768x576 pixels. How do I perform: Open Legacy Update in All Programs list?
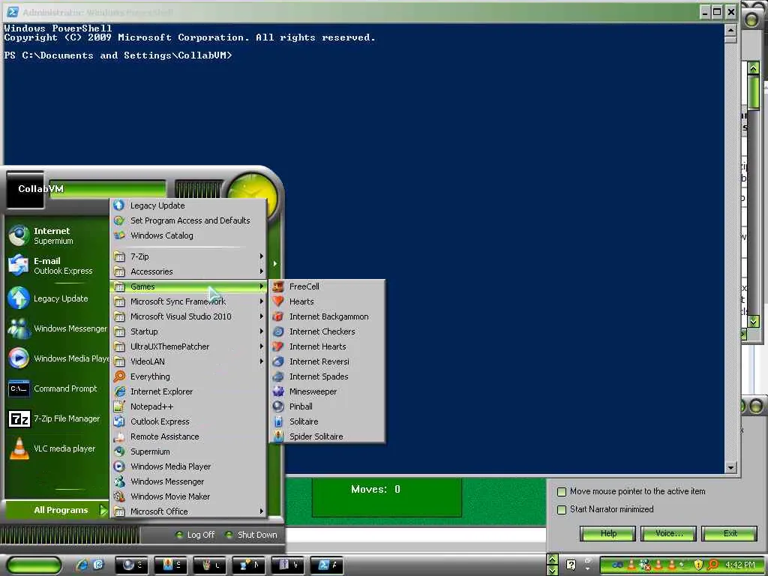pyautogui.click(x=188, y=205)
